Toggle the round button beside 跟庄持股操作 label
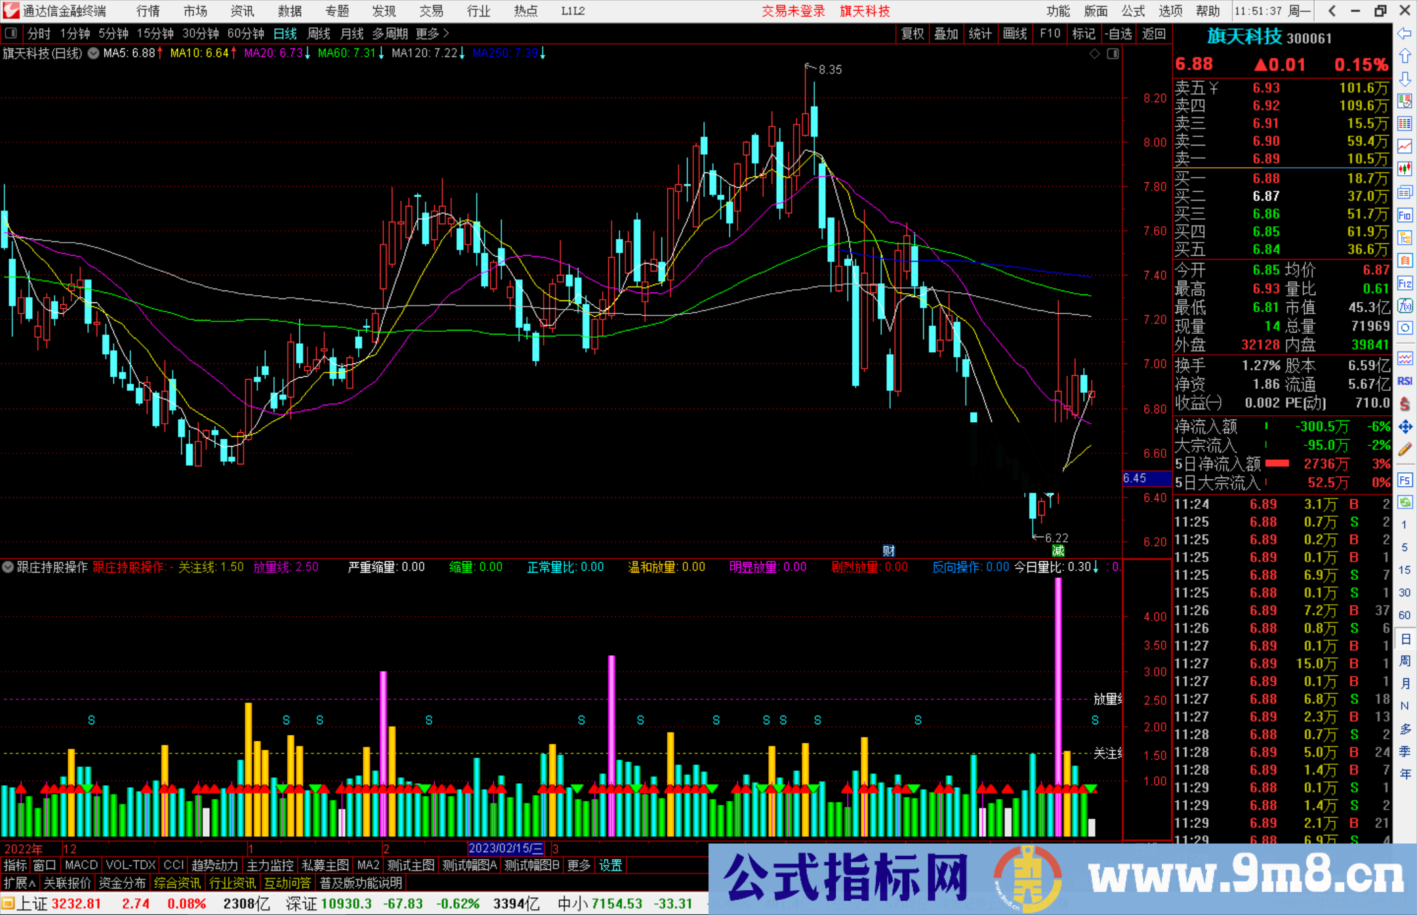The image size is (1417, 915). [x=8, y=567]
